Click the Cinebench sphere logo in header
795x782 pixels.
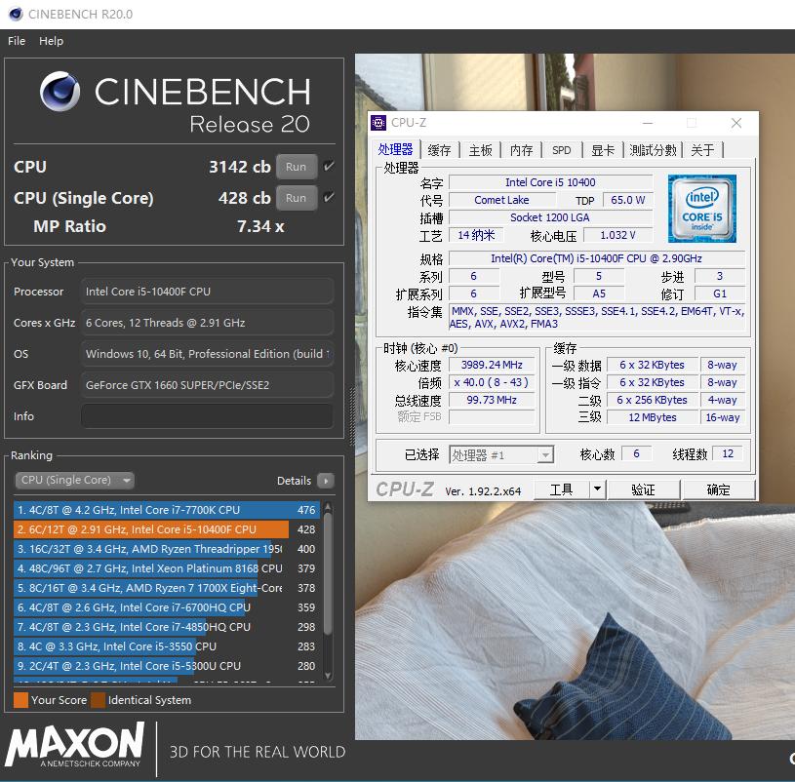pos(60,92)
